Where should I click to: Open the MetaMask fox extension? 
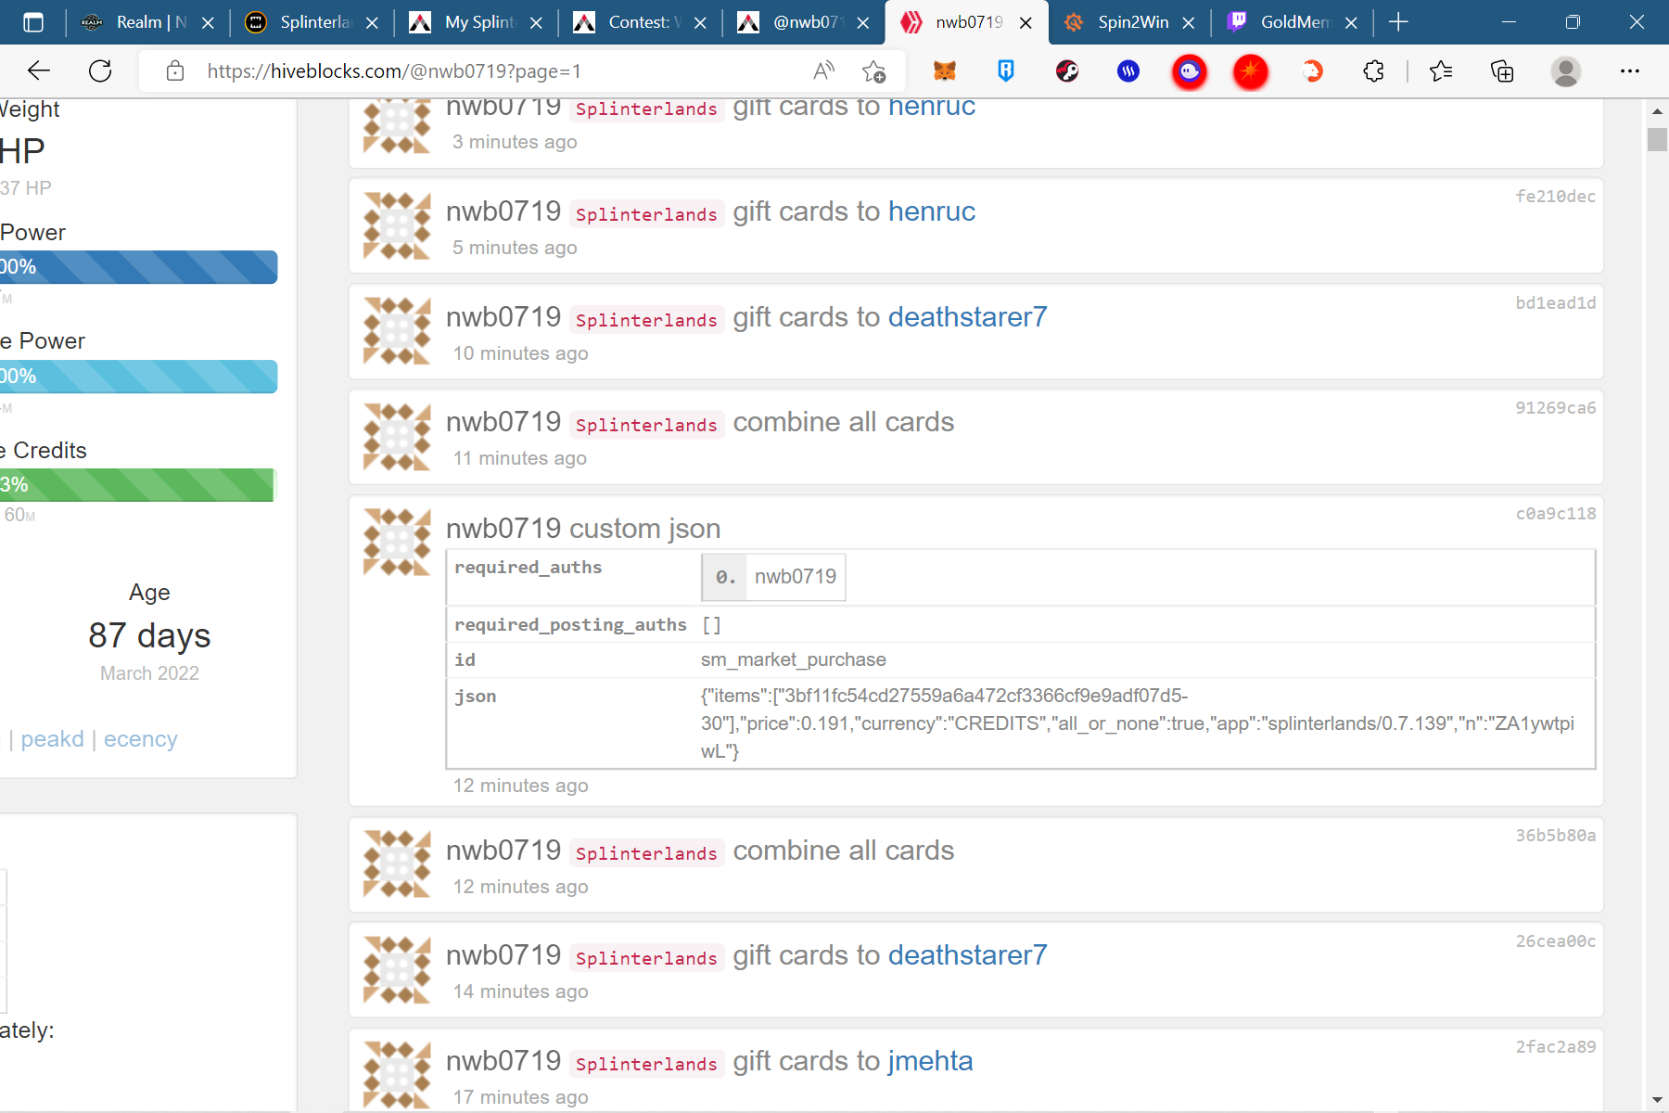(x=944, y=71)
